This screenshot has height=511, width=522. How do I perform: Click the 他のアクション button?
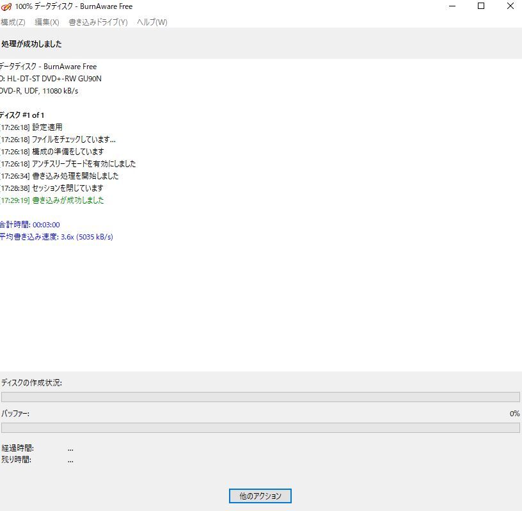pyautogui.click(x=260, y=496)
